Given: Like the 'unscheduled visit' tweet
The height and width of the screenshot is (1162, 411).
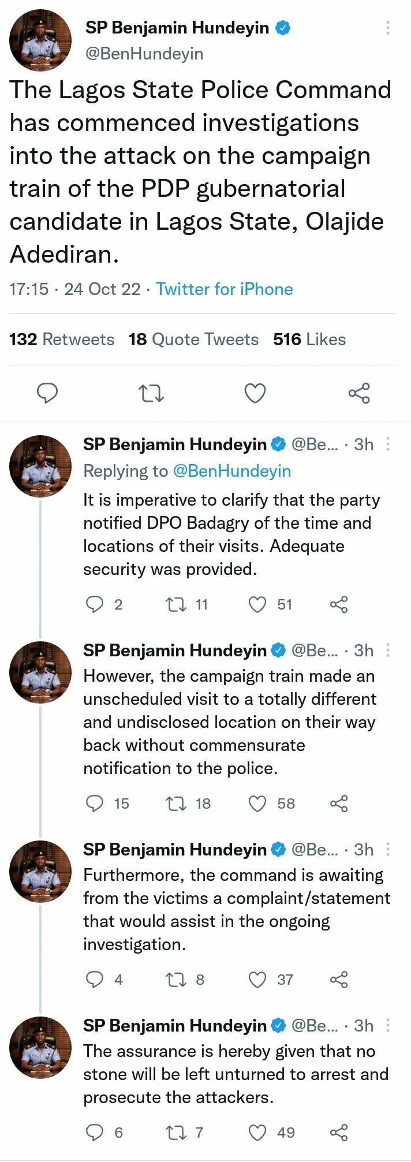Looking at the screenshot, I should (257, 804).
